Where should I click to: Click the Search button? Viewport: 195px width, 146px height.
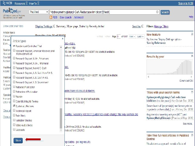point(165,12)
